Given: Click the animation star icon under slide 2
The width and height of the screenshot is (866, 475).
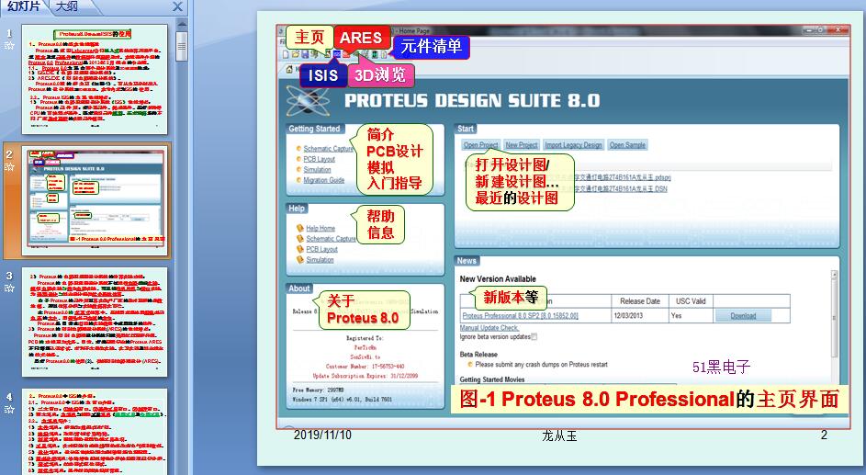Looking at the screenshot, I should pos(9,167).
